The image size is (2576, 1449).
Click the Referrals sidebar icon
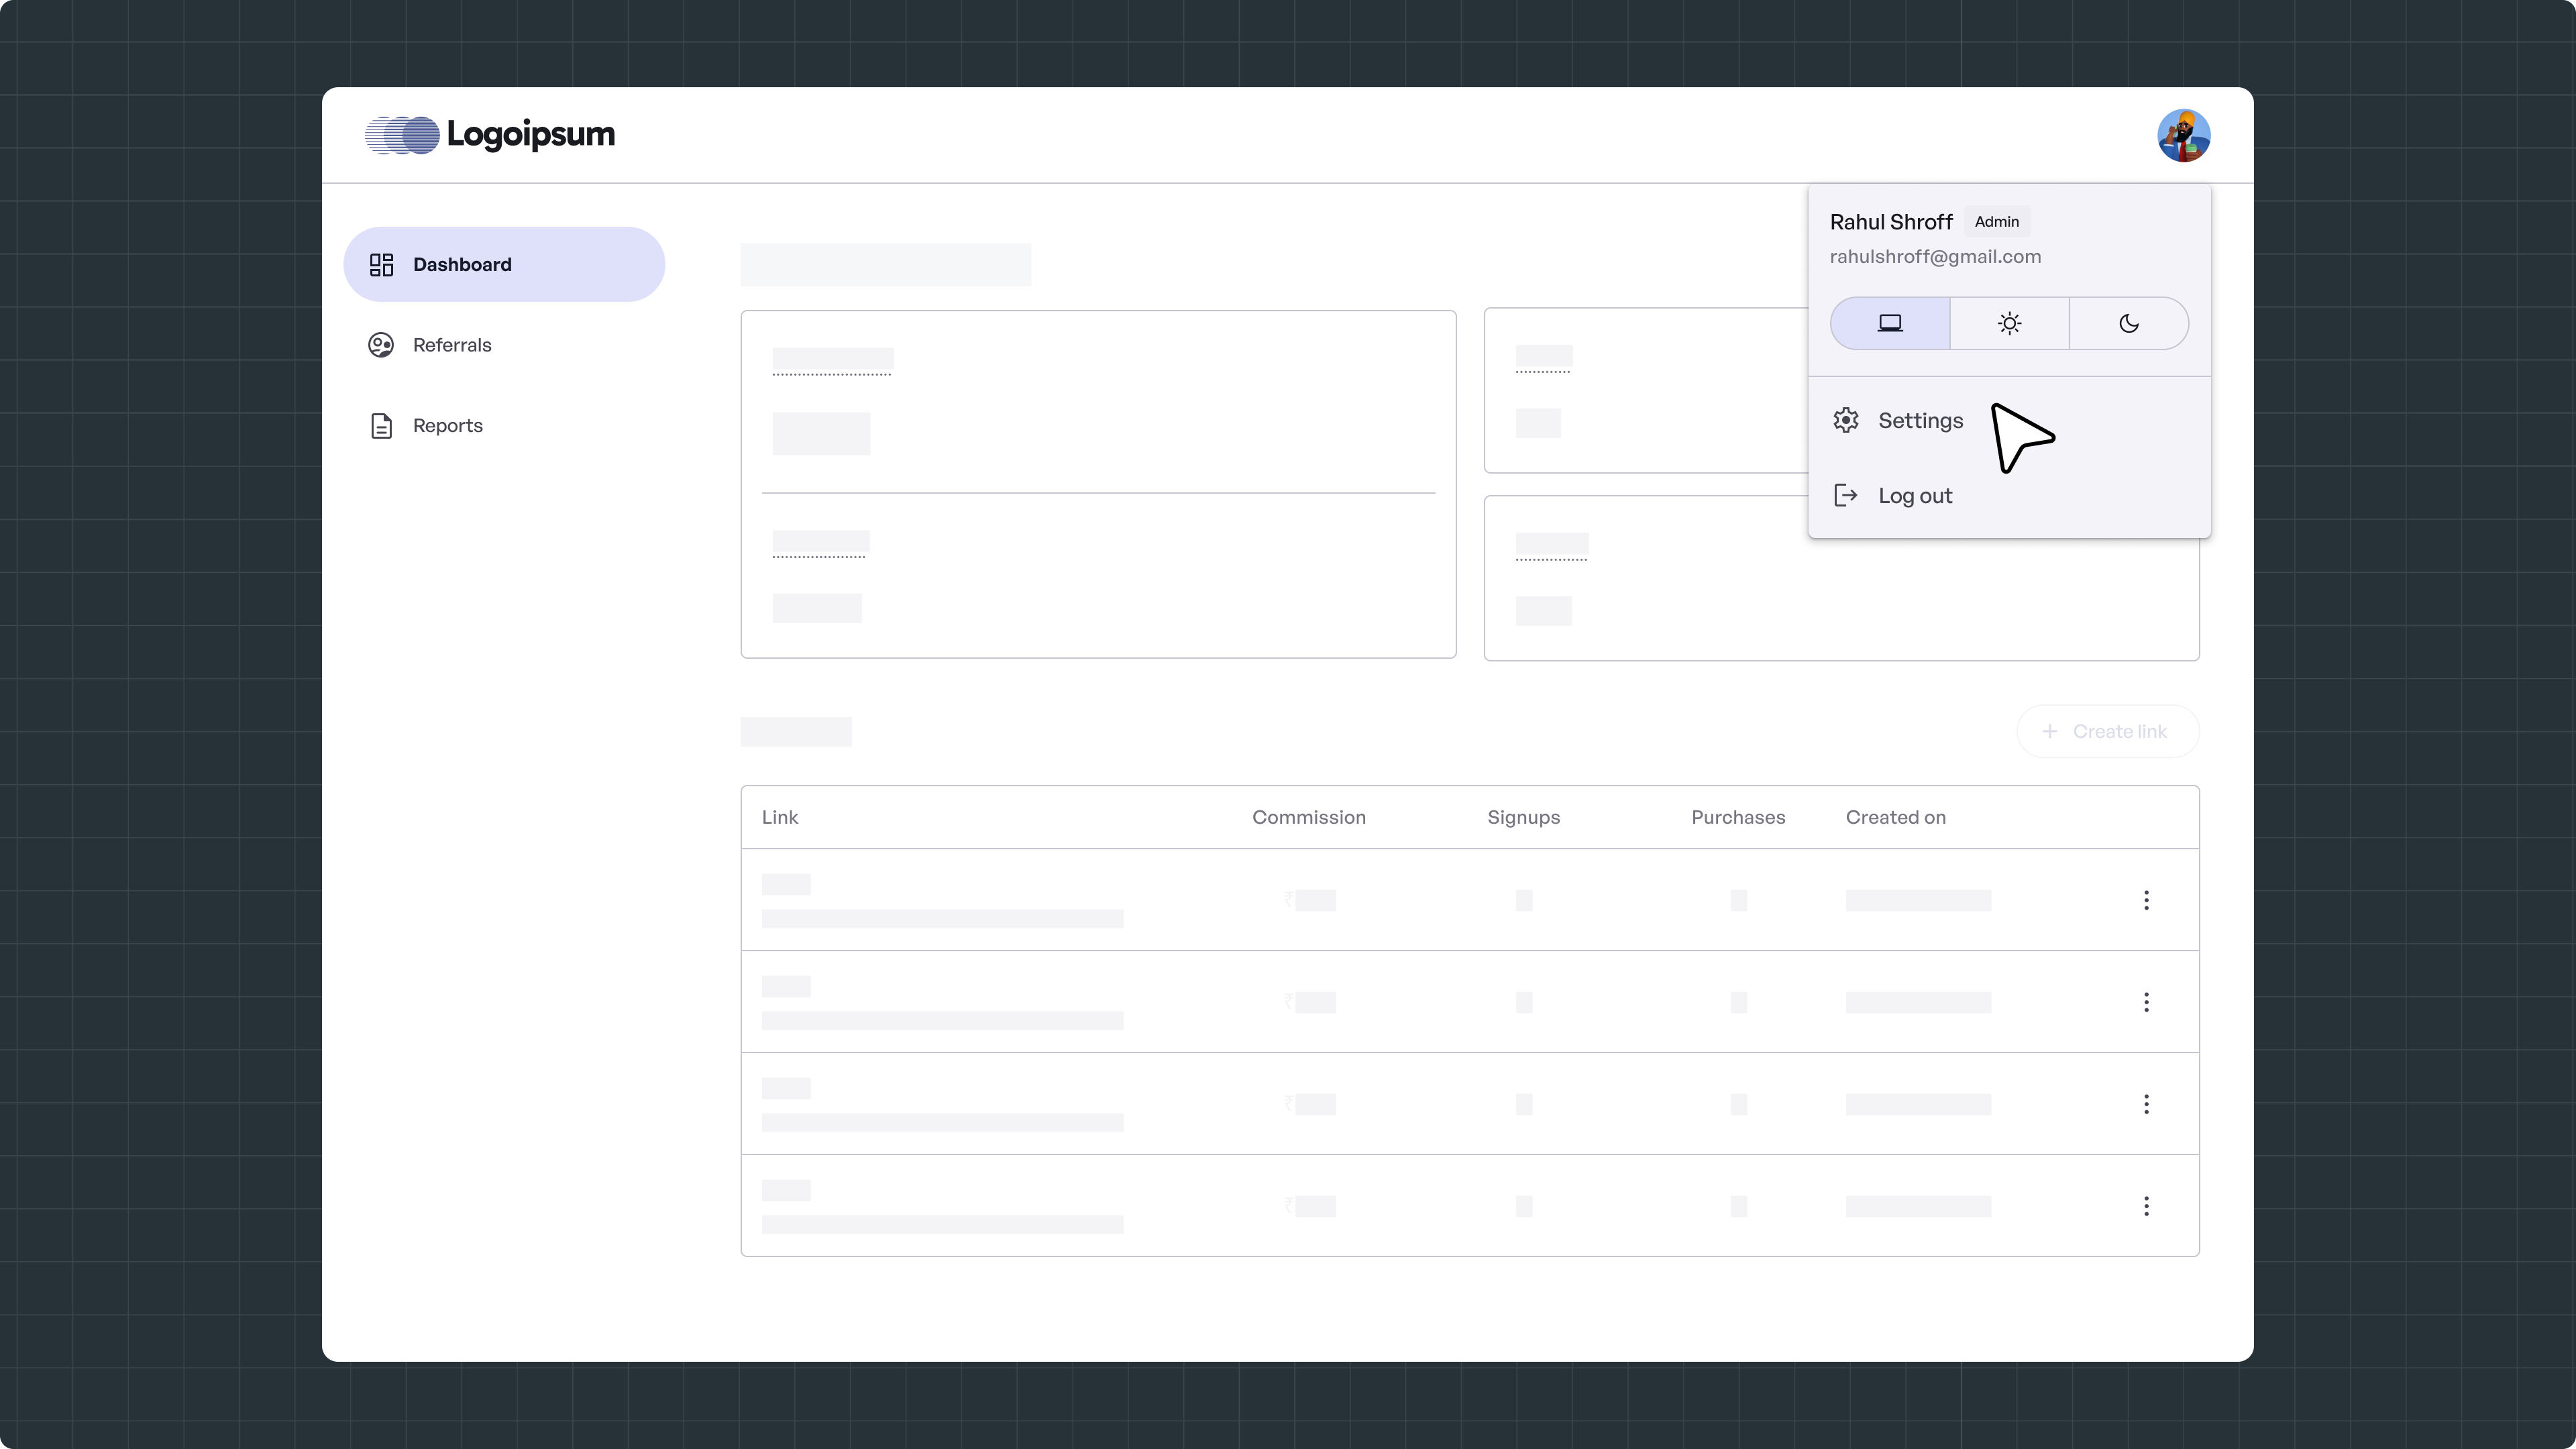381,345
